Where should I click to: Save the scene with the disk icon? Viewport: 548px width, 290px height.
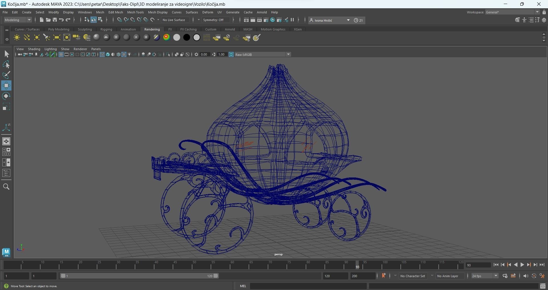(55, 20)
